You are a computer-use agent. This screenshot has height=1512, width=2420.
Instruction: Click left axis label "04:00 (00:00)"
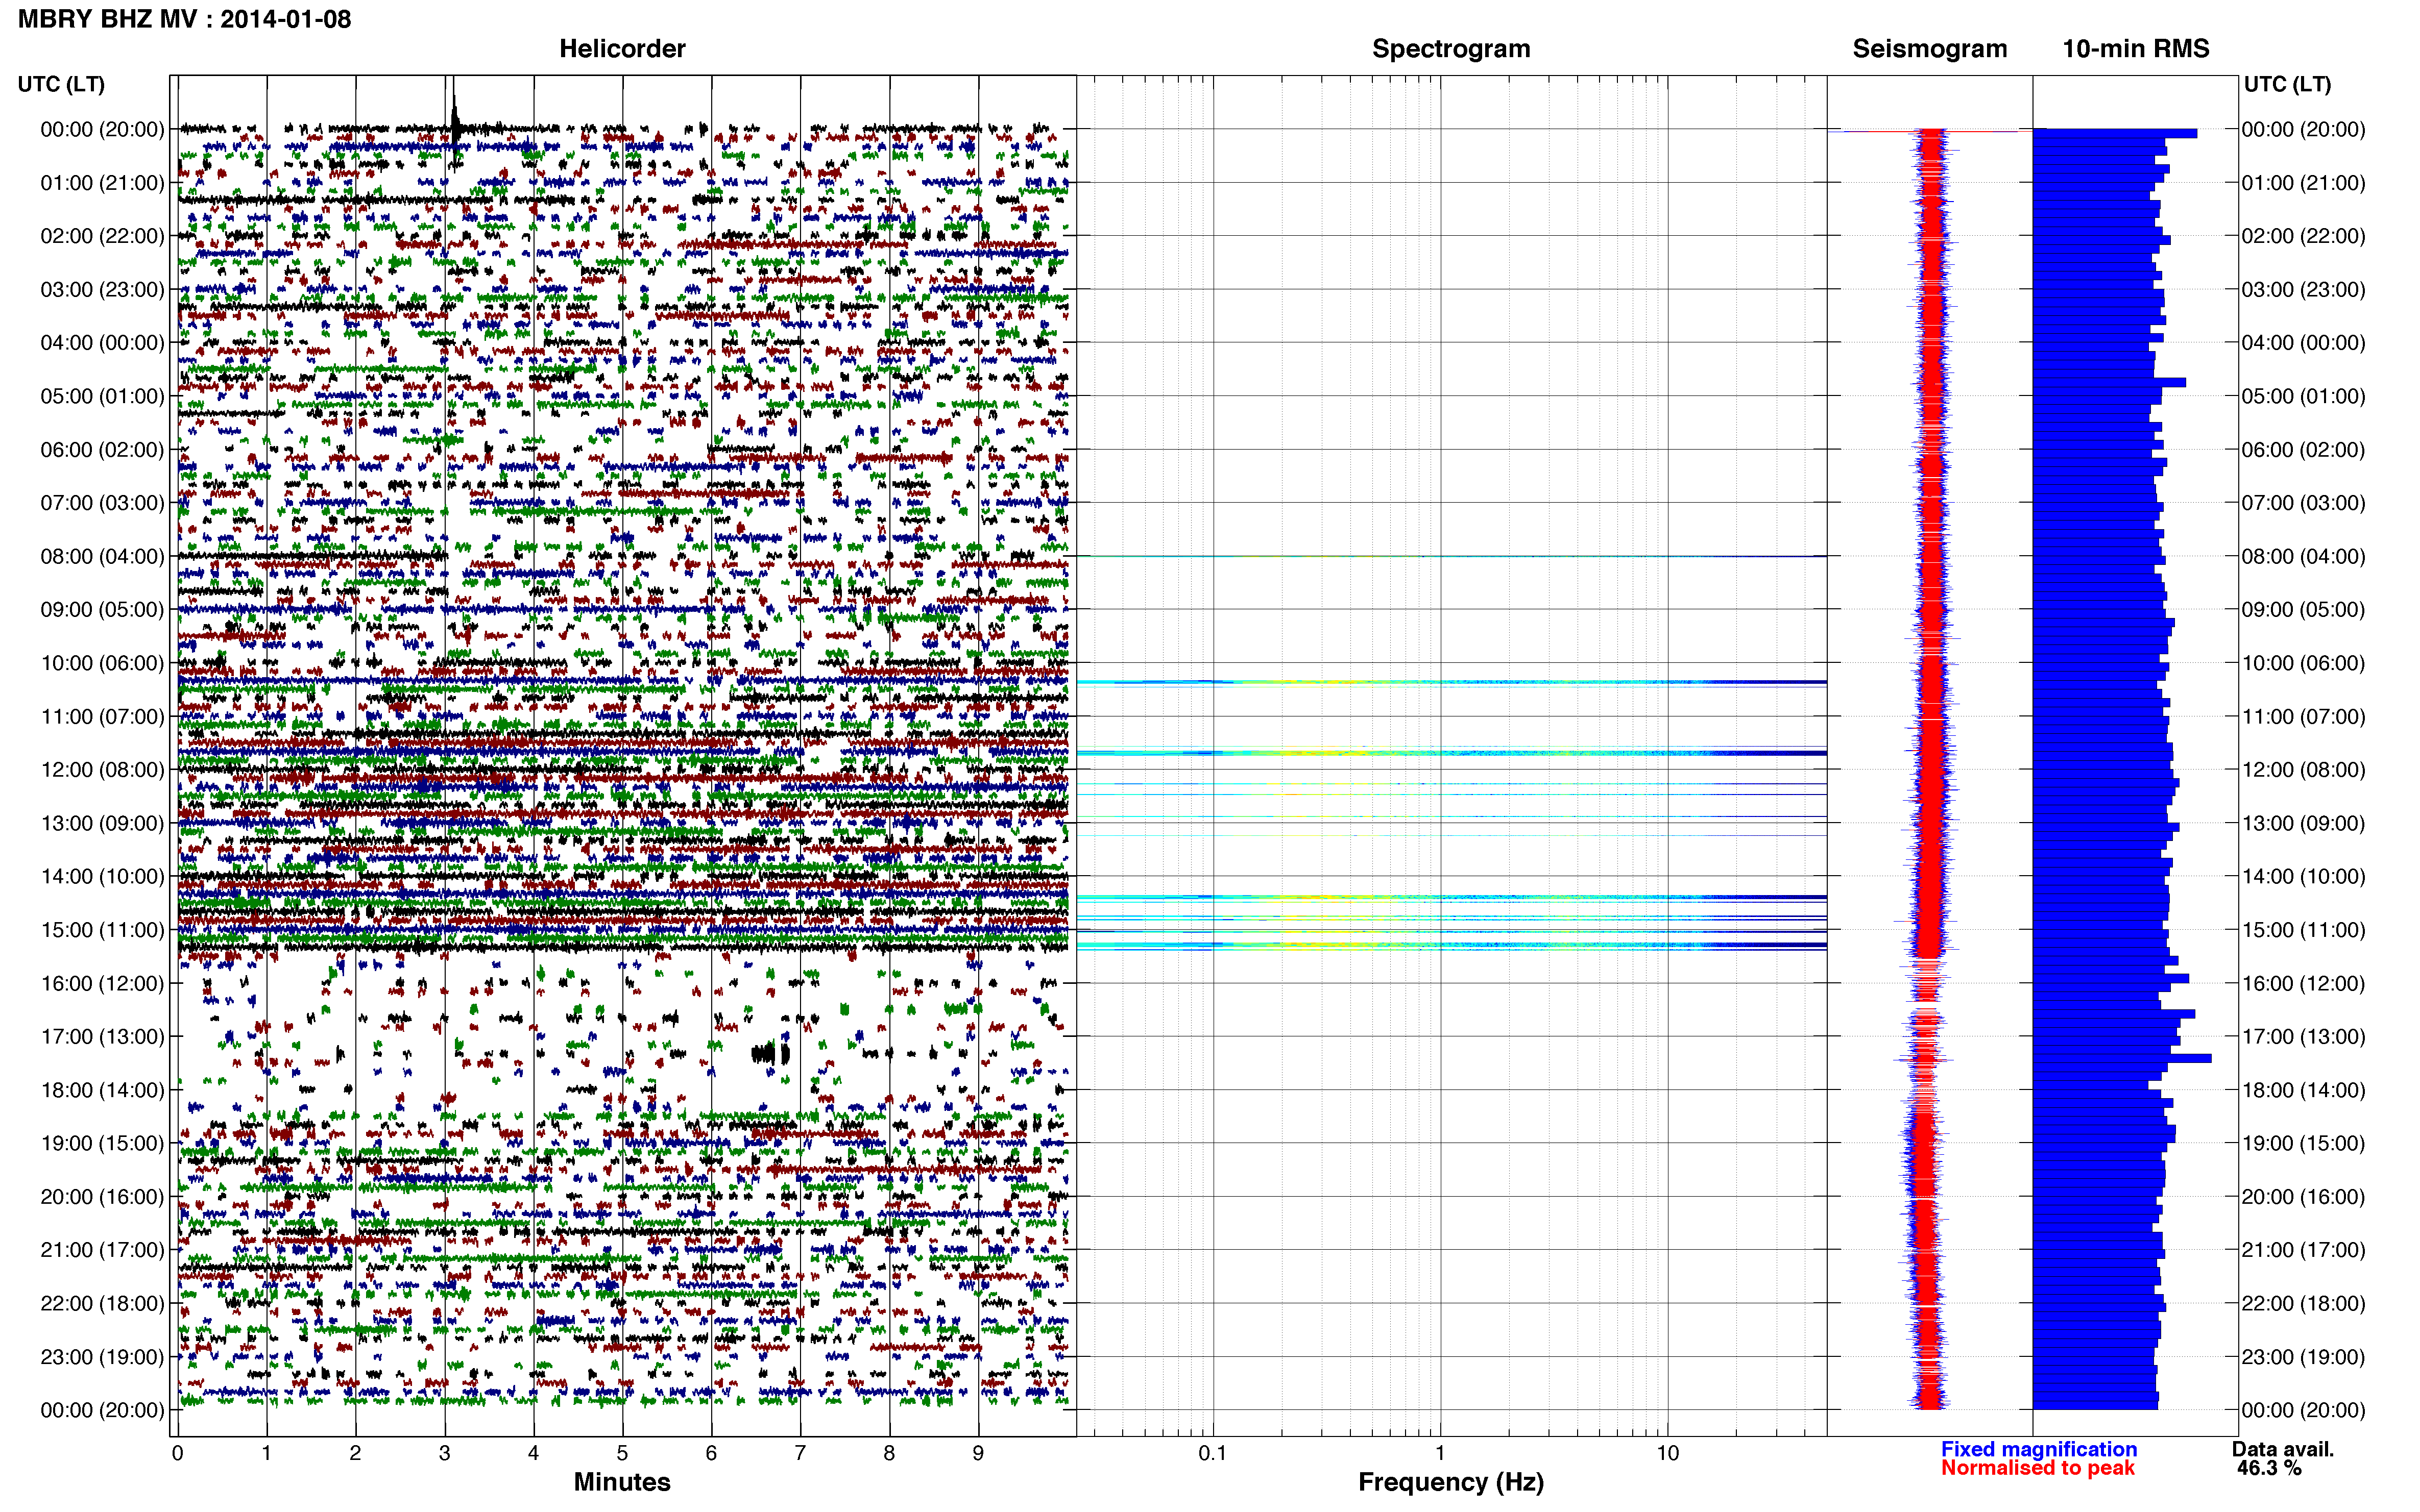102,343
